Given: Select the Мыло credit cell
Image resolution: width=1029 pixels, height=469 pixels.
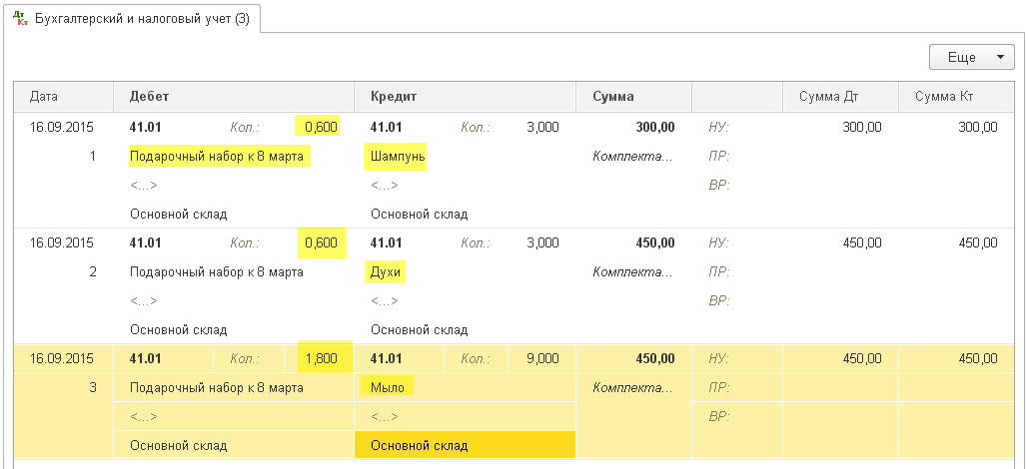Looking at the screenshot, I should [388, 387].
